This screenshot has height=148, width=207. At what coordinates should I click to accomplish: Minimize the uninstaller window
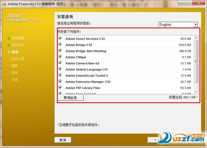pyautogui.click(x=182, y=3)
